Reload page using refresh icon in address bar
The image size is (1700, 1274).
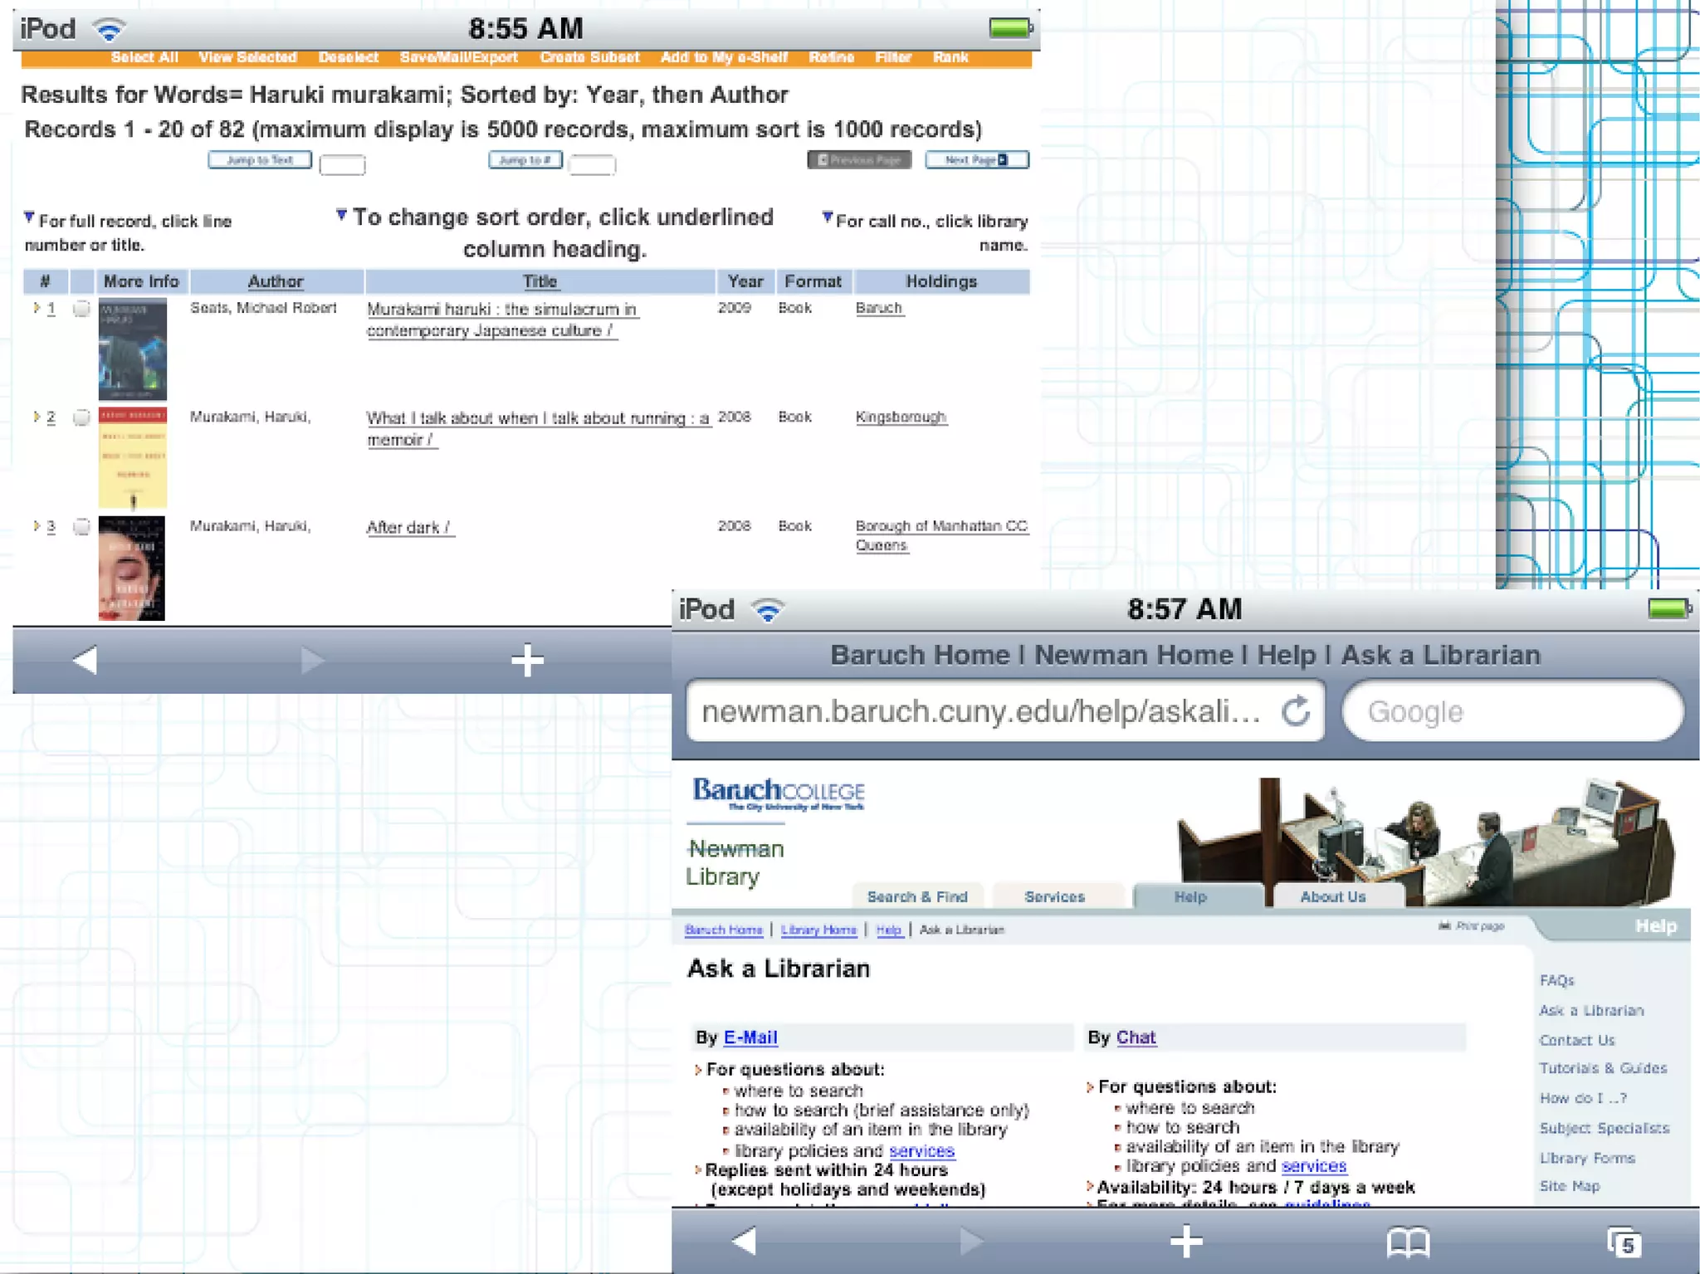click(1296, 712)
